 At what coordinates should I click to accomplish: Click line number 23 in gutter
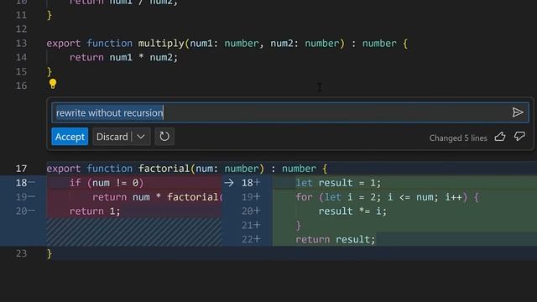21,253
